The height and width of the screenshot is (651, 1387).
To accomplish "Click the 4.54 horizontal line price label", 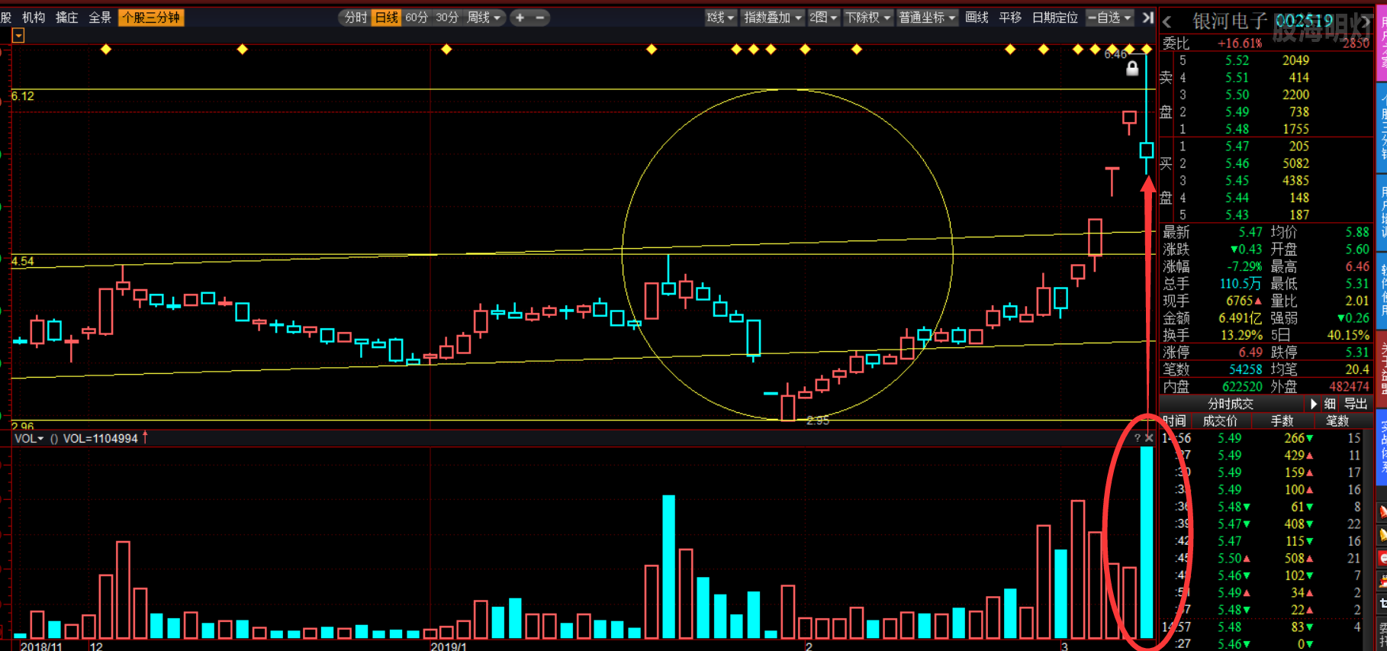I will [x=23, y=261].
